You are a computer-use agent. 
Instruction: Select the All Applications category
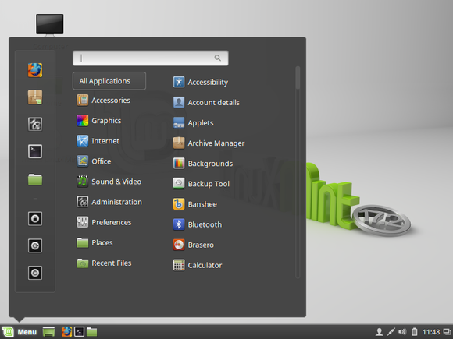(x=109, y=81)
